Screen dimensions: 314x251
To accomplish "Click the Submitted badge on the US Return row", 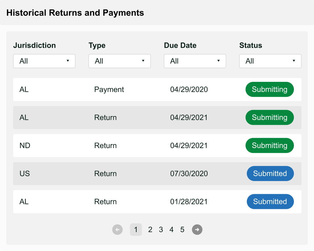I will (270, 174).
